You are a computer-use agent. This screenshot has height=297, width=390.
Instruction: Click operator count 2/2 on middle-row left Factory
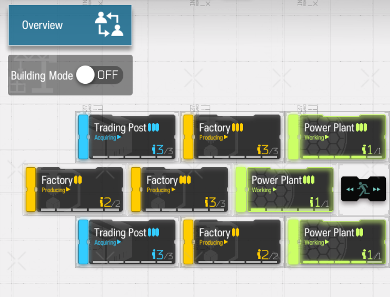(x=110, y=202)
